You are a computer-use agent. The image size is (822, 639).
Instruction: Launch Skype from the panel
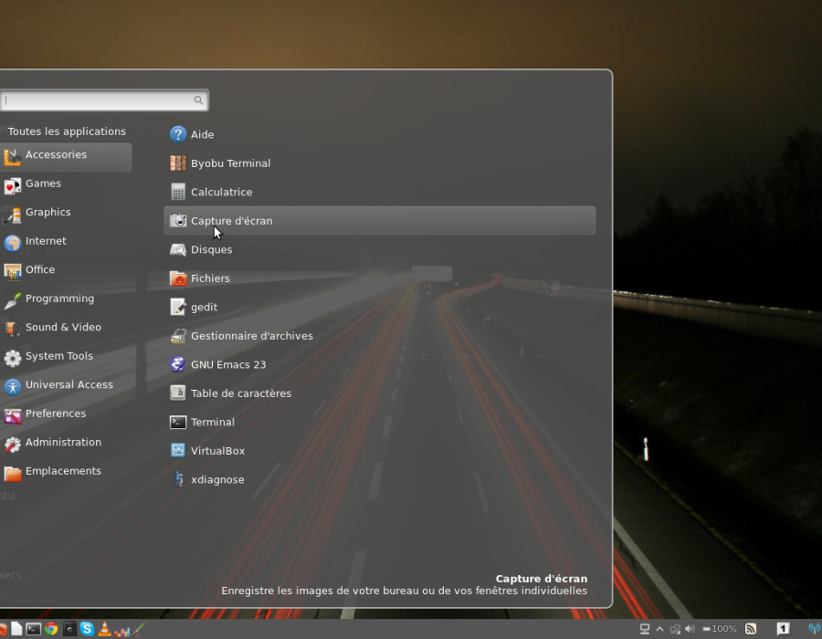point(87,629)
